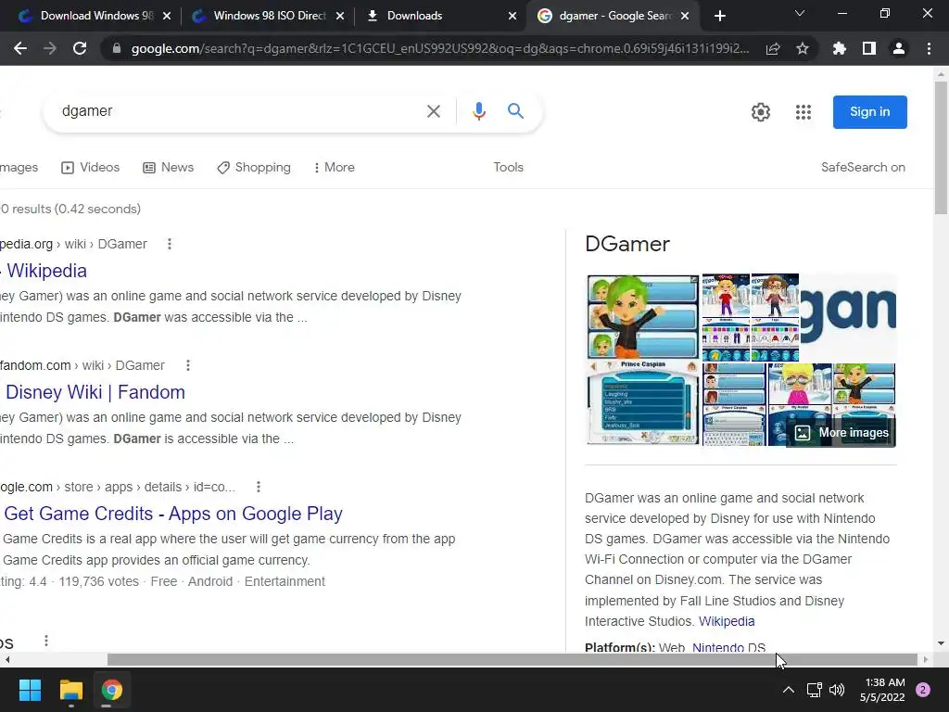949x712 pixels.
Task: Click the scroll down arrow
Action: click(941, 643)
